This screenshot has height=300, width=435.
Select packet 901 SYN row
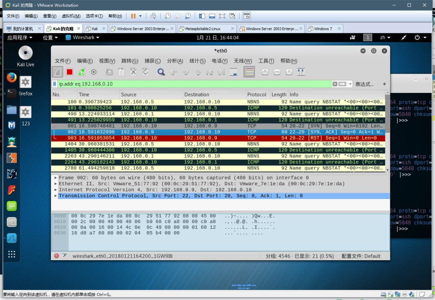click(x=218, y=126)
